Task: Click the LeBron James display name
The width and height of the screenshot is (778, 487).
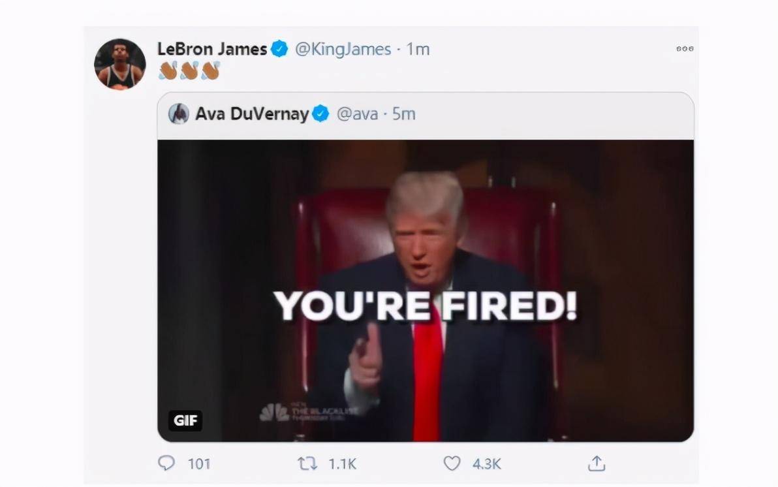Action: click(212, 49)
